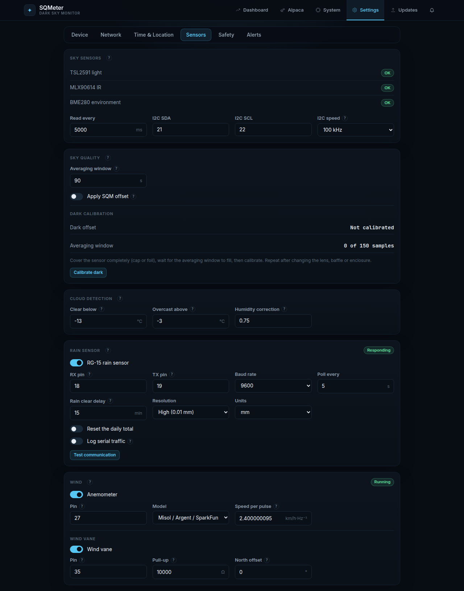This screenshot has width=464, height=591.
Task: Click the Calibrate dark button
Action: (x=88, y=272)
